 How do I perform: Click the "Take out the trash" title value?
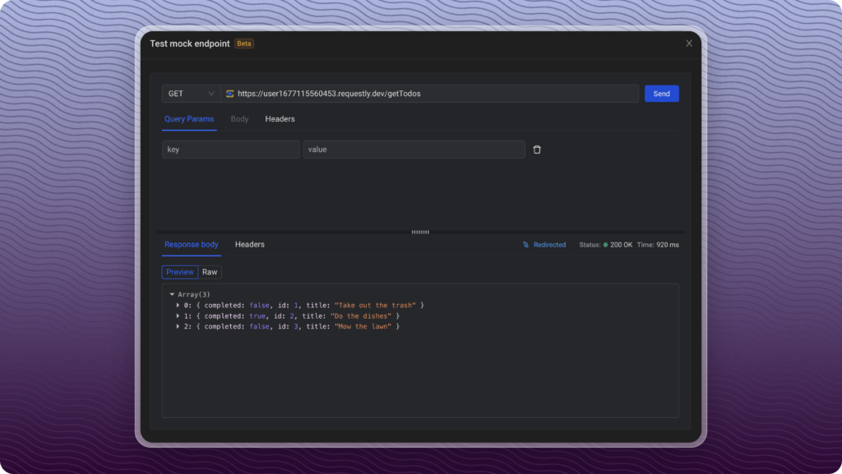[x=375, y=305]
